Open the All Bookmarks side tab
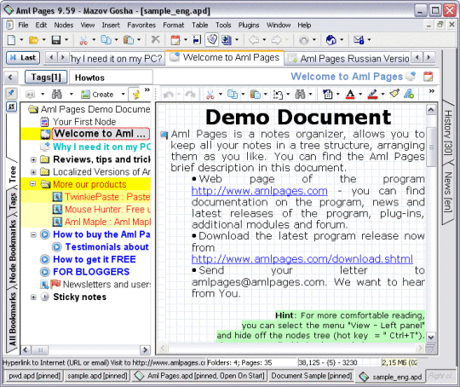 [12, 319]
